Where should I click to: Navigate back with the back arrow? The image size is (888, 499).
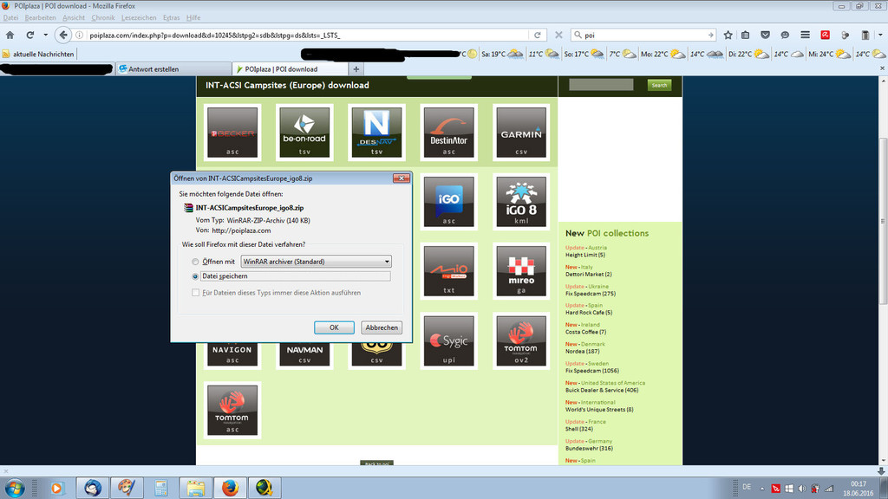pos(62,35)
